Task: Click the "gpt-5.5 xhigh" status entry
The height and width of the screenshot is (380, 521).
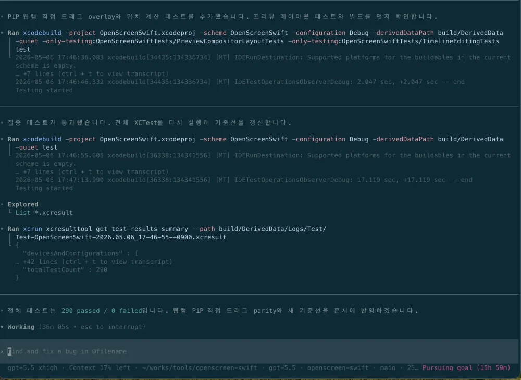Action: (32, 367)
